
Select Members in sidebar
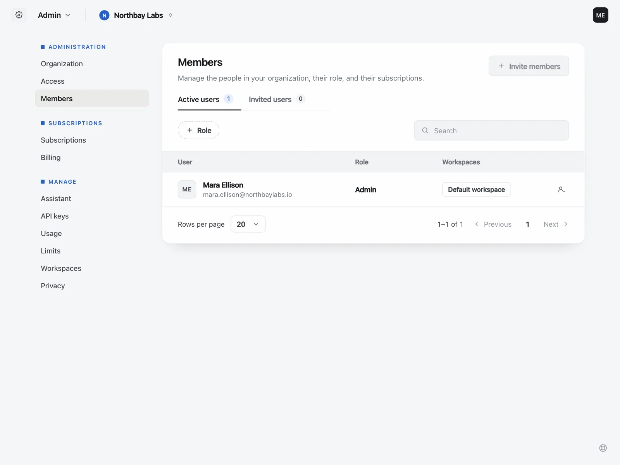coord(92,98)
